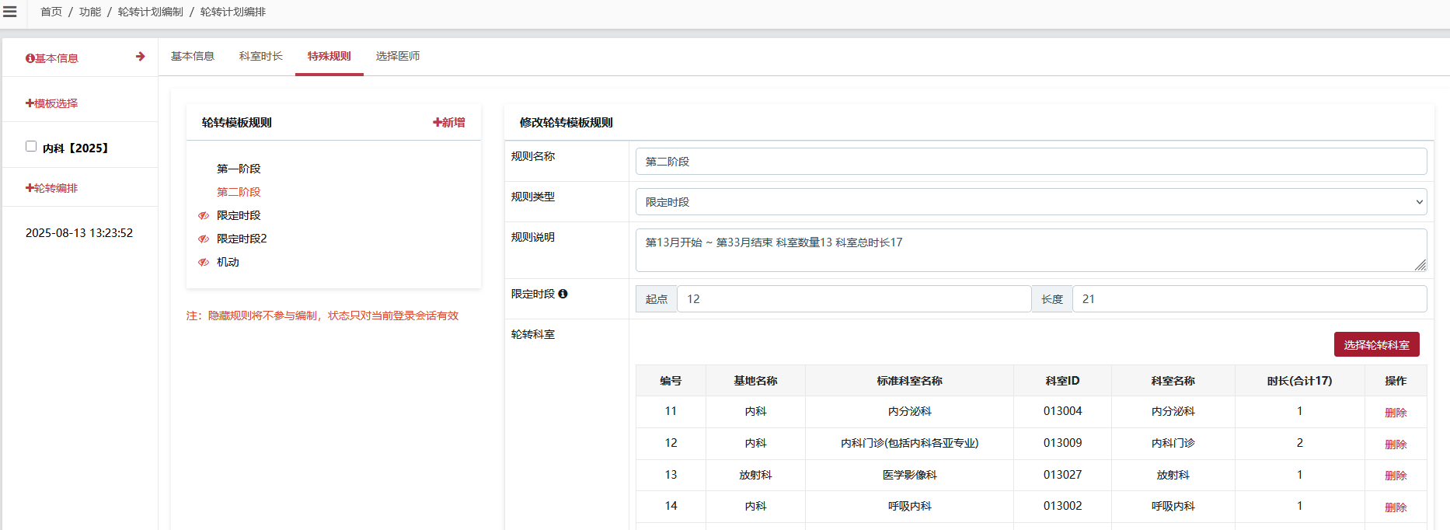Open the 规则类型 dropdown
Viewport: 1450px width, 530px height.
pos(1031,202)
